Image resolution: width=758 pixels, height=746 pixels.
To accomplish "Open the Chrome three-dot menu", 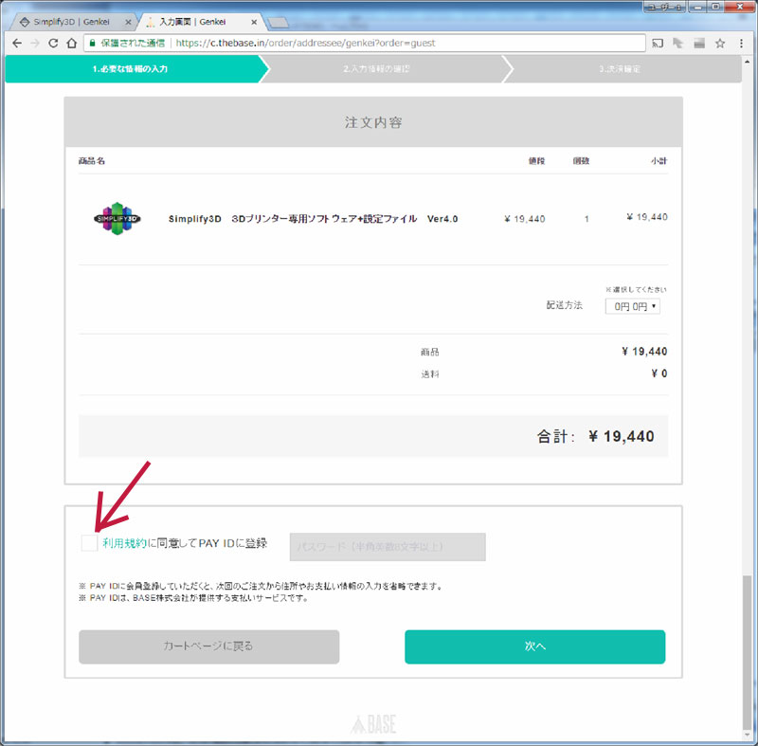I will pos(742,43).
